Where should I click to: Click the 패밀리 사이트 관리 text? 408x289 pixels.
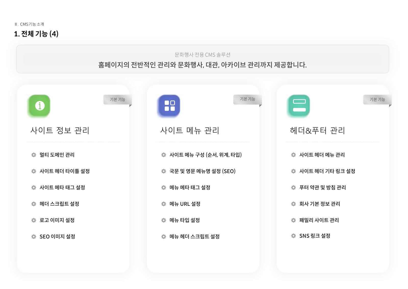tap(319, 220)
